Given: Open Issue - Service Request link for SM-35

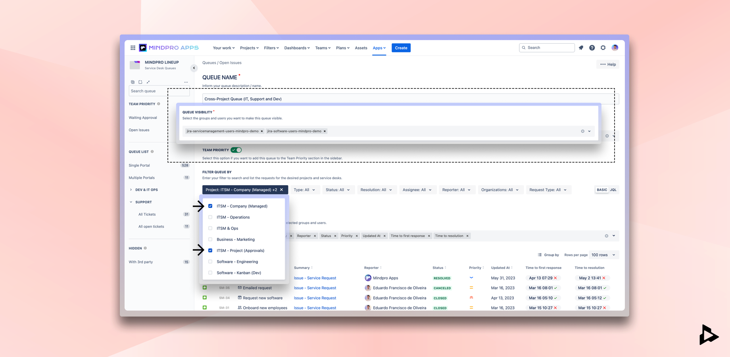Looking at the screenshot, I should pyautogui.click(x=315, y=288).
